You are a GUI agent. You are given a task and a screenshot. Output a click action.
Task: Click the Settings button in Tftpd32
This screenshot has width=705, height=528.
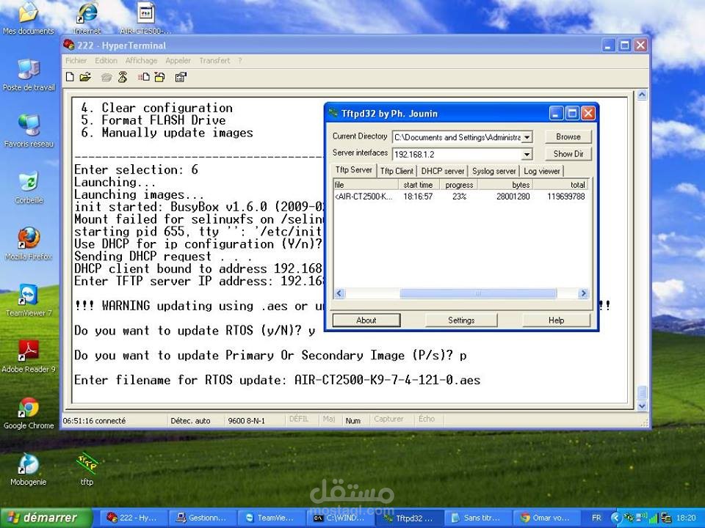(461, 320)
